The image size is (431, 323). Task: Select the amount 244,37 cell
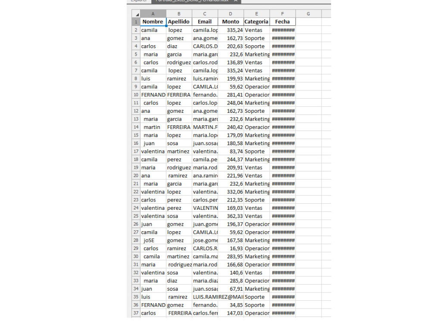click(231, 160)
